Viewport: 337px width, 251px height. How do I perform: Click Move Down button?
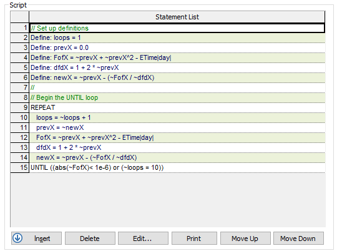pos(298,239)
